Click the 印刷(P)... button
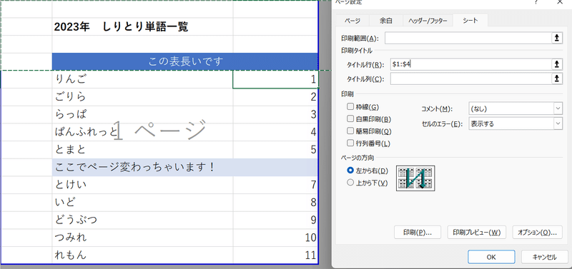Viewport: 572px width, 269px height. point(418,232)
